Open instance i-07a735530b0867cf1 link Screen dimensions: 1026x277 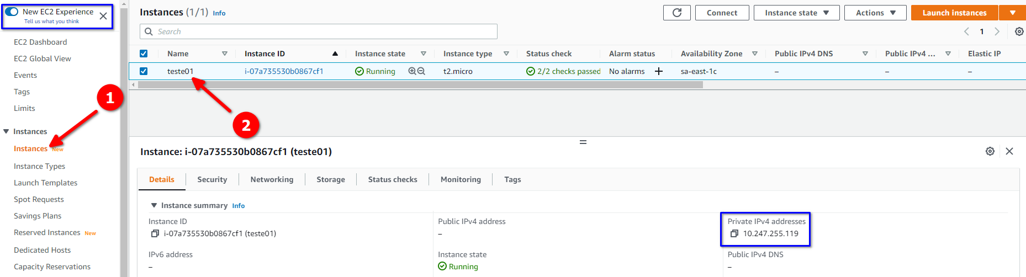click(284, 71)
